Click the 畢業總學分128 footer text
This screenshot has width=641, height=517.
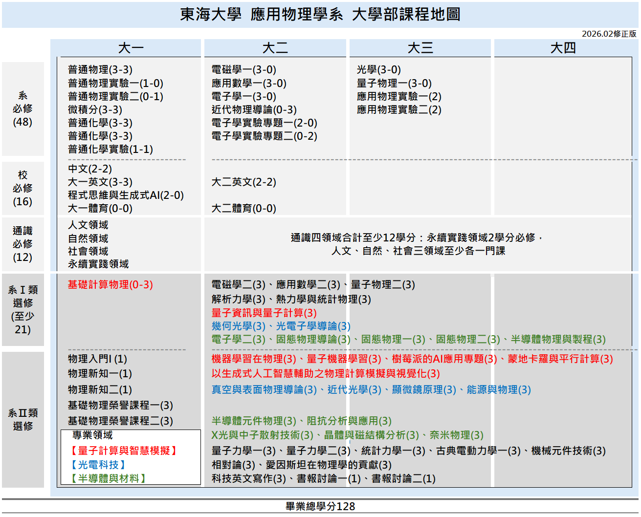tap(320, 506)
